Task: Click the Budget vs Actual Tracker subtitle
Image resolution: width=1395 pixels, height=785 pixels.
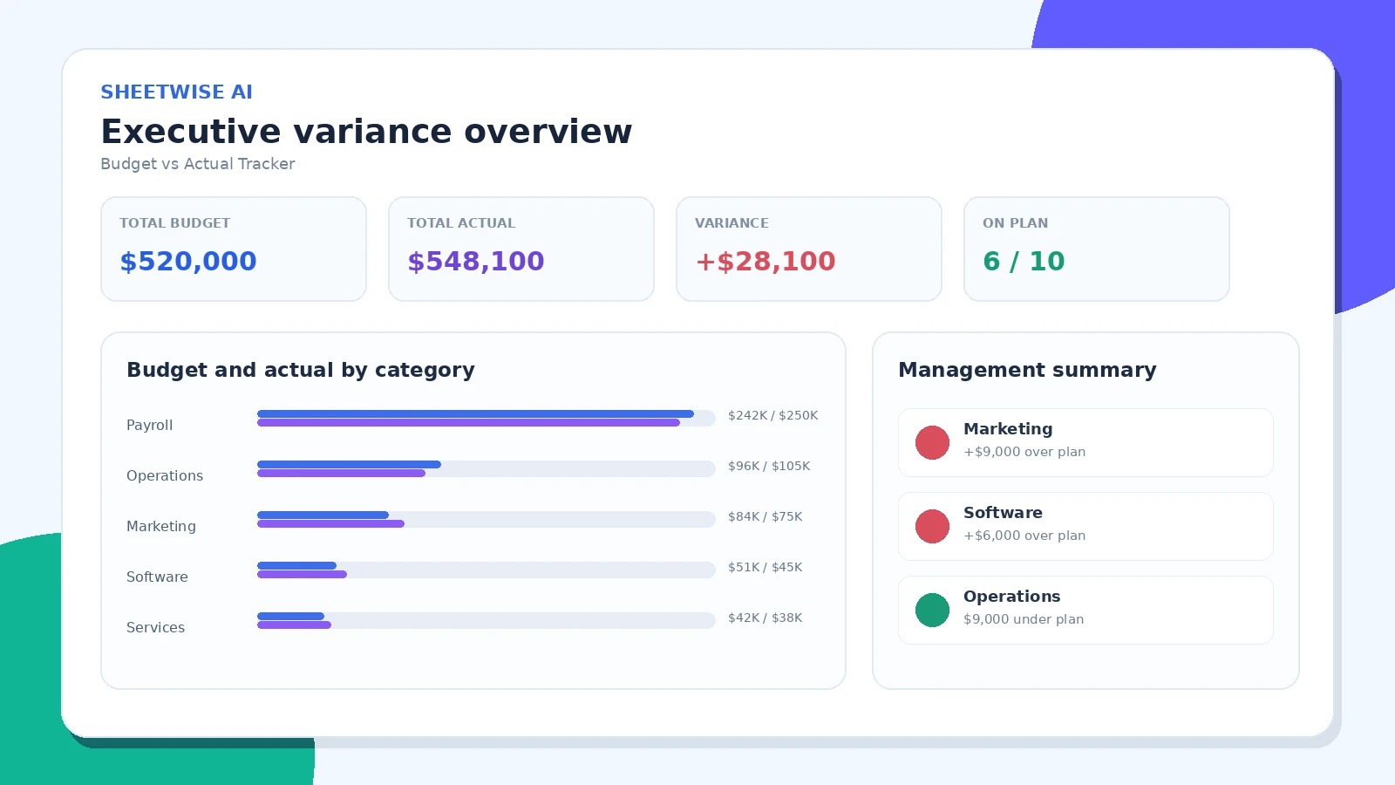Action: tap(198, 164)
